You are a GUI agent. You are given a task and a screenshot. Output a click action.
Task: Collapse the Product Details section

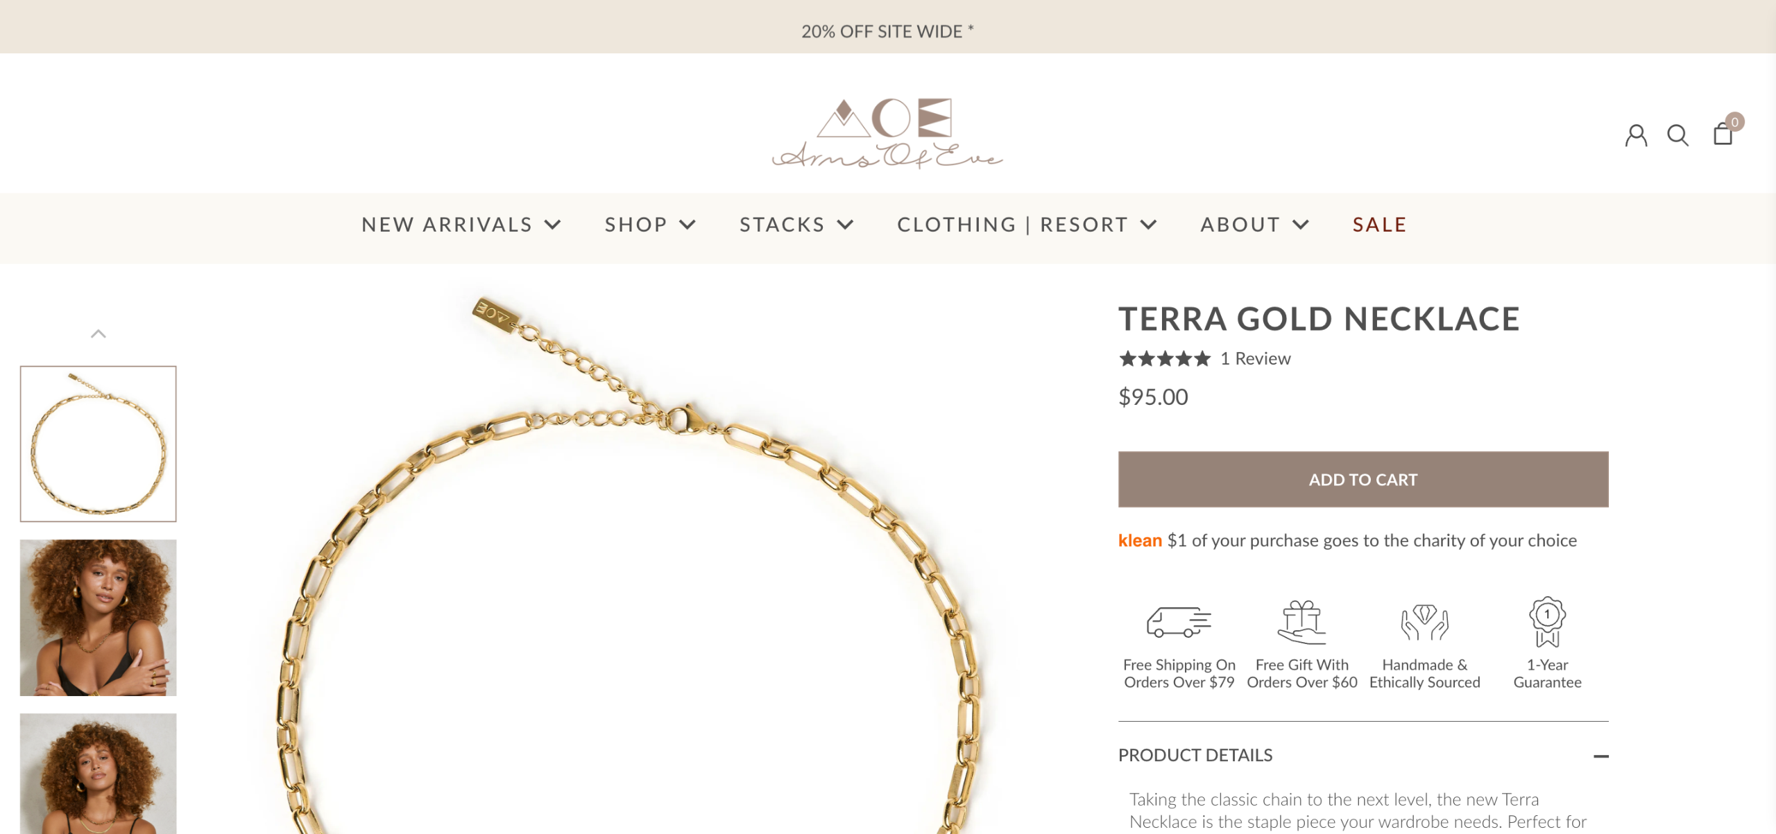(1600, 756)
